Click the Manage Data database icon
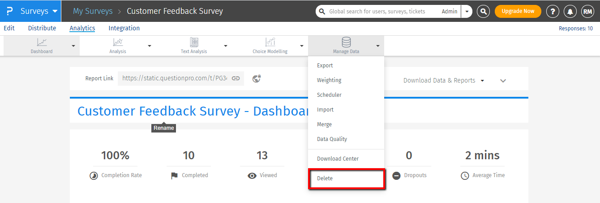Viewport: 600px width, 203px height. [346, 42]
